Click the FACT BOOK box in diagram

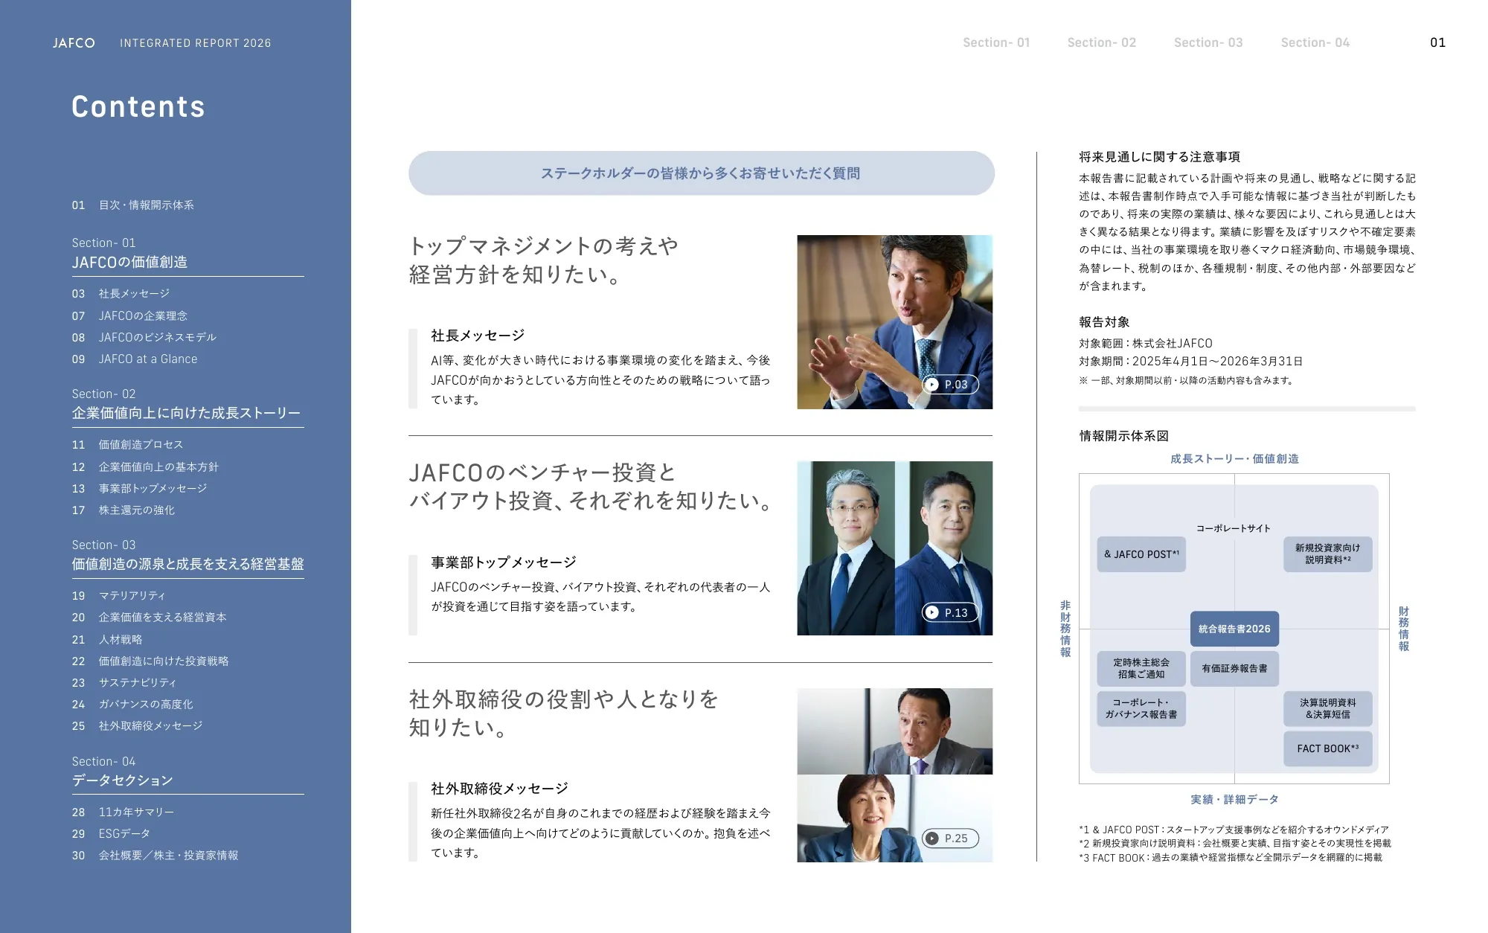click(x=1327, y=748)
